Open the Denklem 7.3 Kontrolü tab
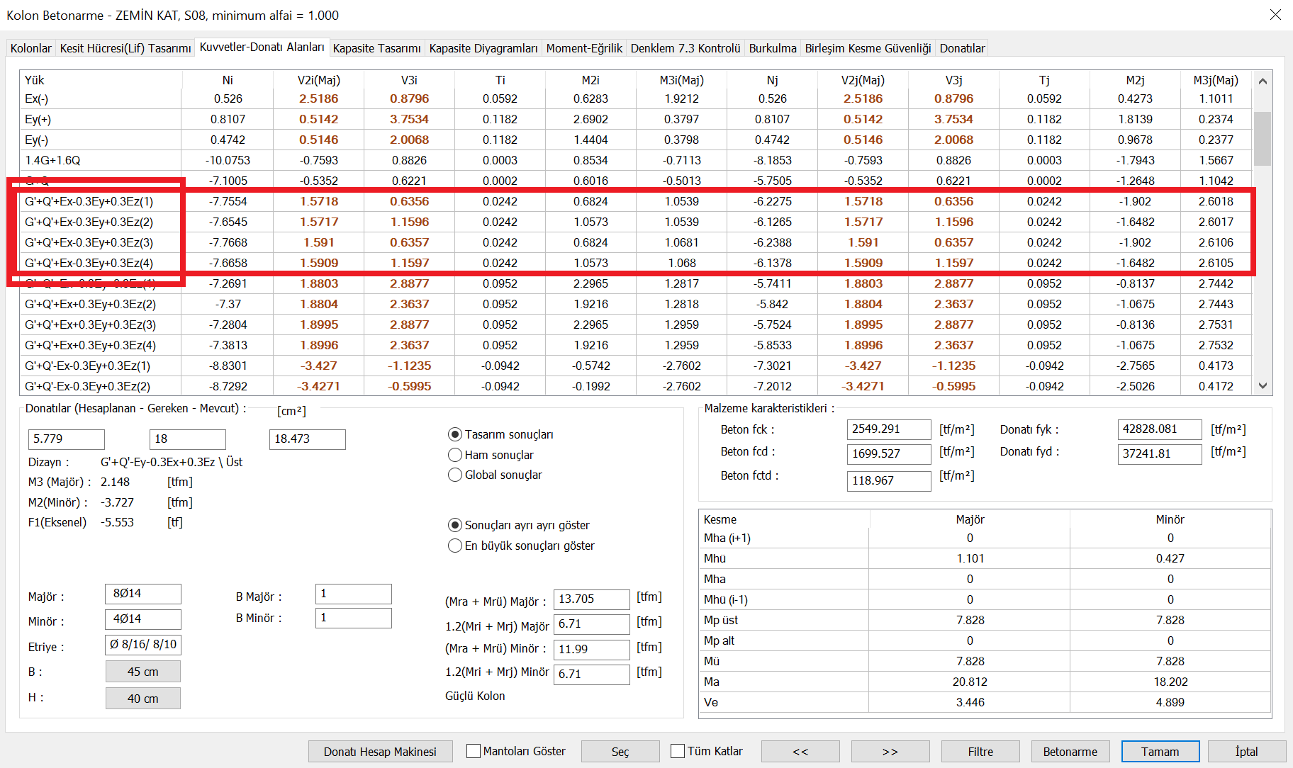 click(685, 48)
